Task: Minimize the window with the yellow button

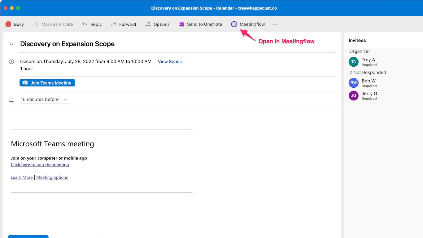Action: [x=12, y=8]
